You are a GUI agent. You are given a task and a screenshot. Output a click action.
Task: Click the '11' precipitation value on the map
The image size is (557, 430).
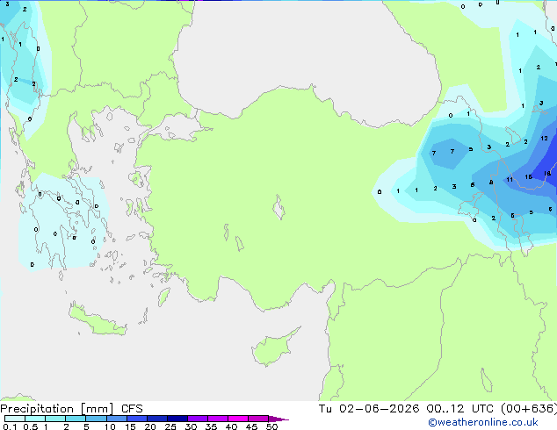point(510,180)
